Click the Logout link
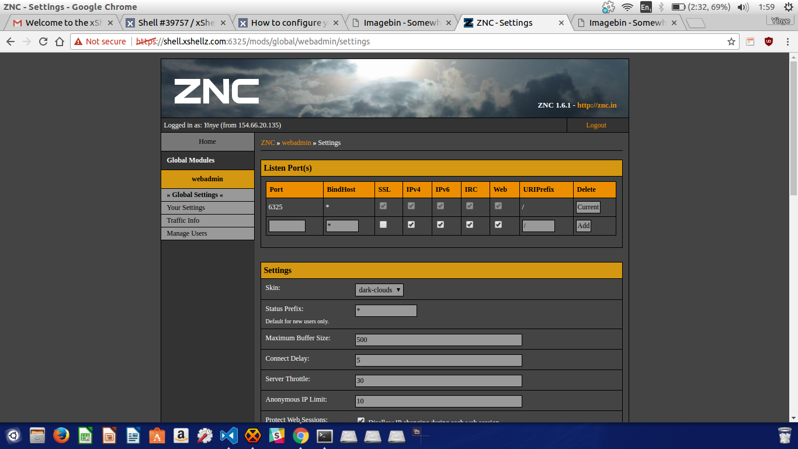This screenshot has height=449, width=798. click(596, 125)
